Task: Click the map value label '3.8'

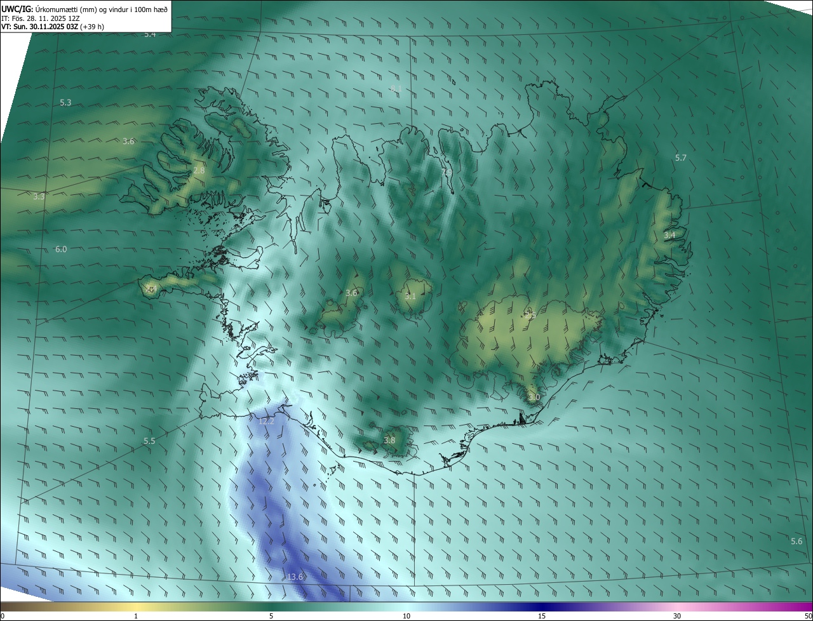Action: [x=389, y=440]
